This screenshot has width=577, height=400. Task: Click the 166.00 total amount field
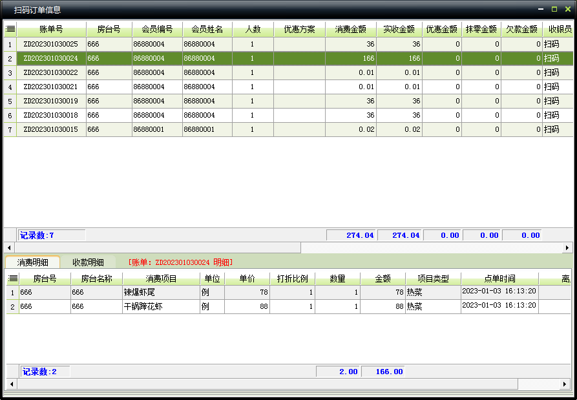[x=383, y=372]
